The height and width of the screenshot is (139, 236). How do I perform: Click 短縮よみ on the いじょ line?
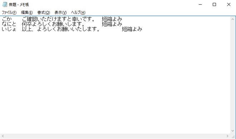132,29
